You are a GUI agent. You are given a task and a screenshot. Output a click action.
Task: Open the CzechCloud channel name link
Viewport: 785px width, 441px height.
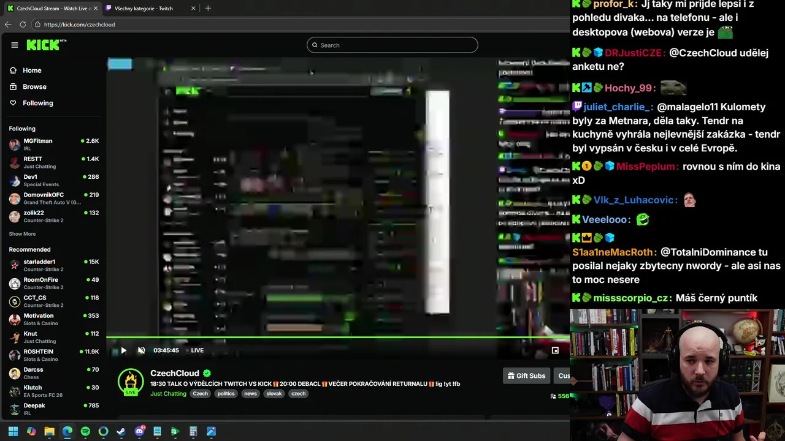coord(175,373)
